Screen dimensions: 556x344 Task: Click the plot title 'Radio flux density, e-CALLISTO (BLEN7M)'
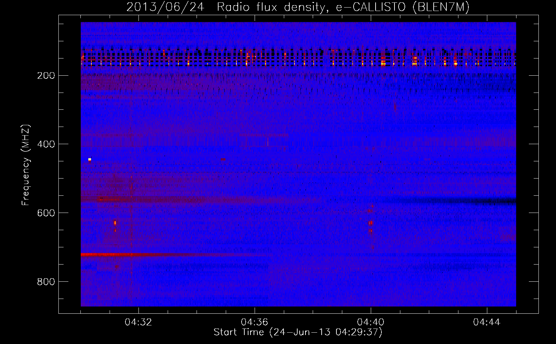pos(343,7)
